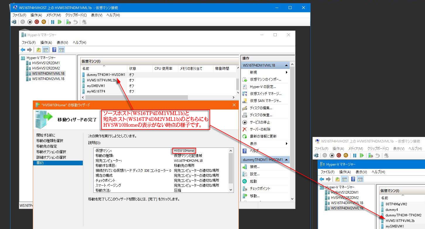
Task: Click the orange Save icon in DM1VML1b toolbar
Action: pyautogui.click(x=44, y=22)
